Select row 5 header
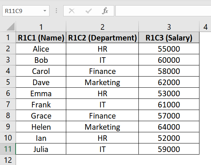This screenshot has height=165, width=211. (8, 82)
